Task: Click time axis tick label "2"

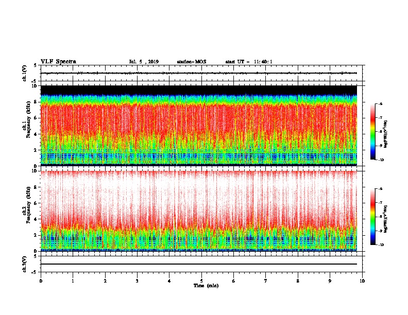Action: point(105,281)
